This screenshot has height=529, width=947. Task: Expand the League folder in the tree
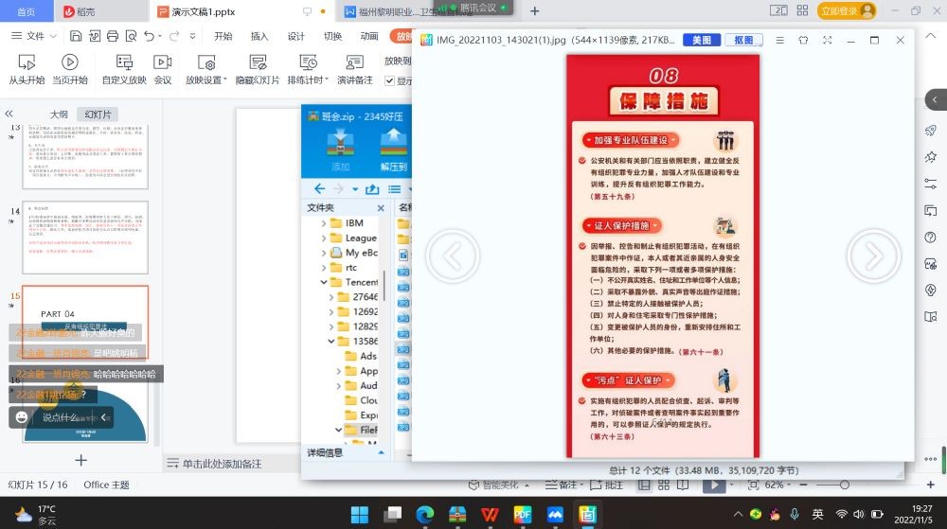325,238
